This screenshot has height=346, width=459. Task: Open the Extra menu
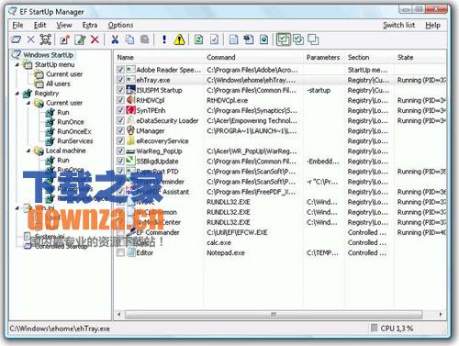coord(90,25)
